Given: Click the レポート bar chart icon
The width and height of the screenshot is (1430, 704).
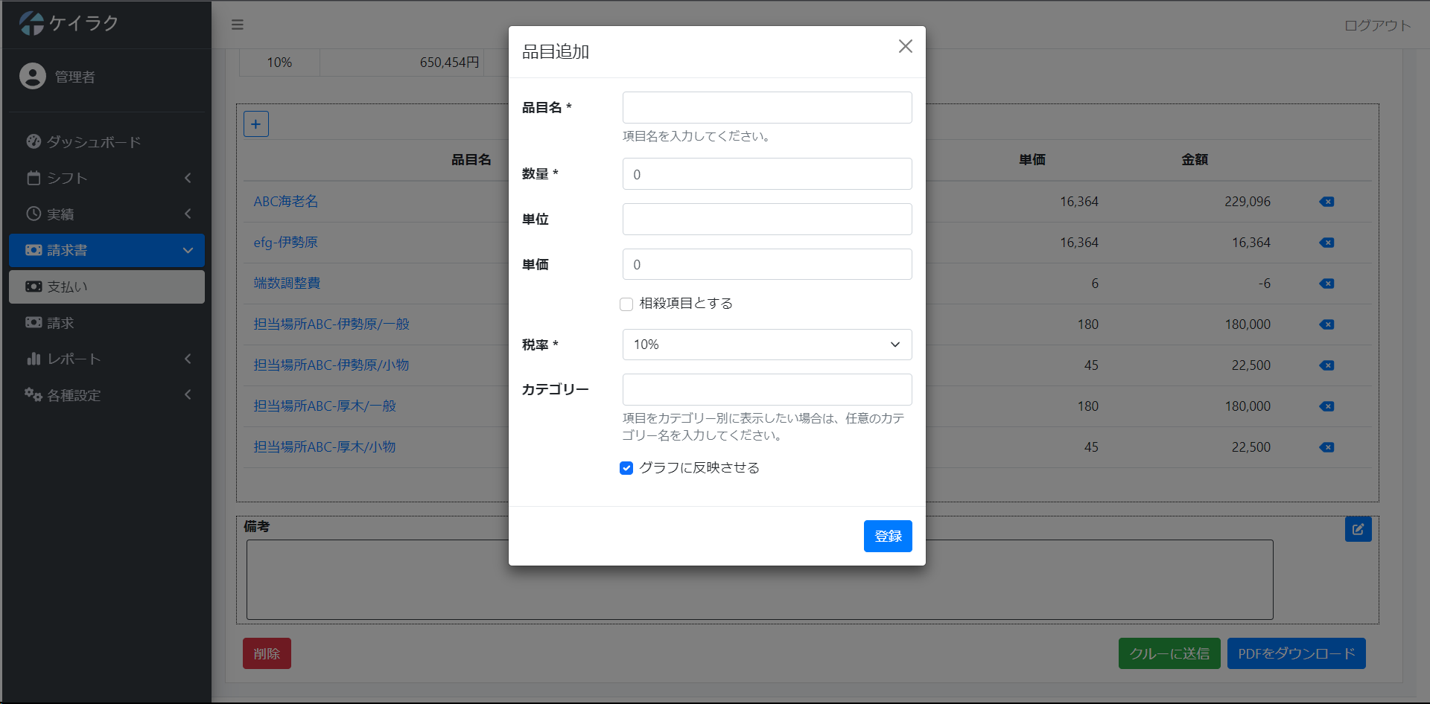Looking at the screenshot, I should tap(34, 359).
